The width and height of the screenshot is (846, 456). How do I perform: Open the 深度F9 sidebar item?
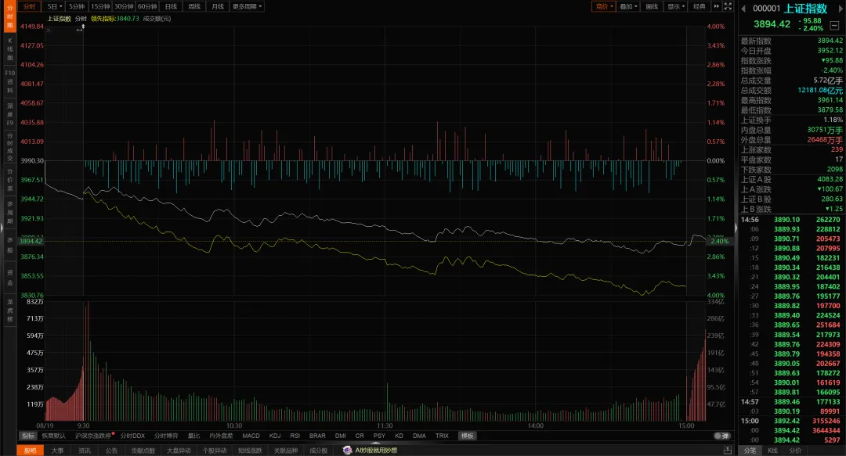(x=9, y=114)
